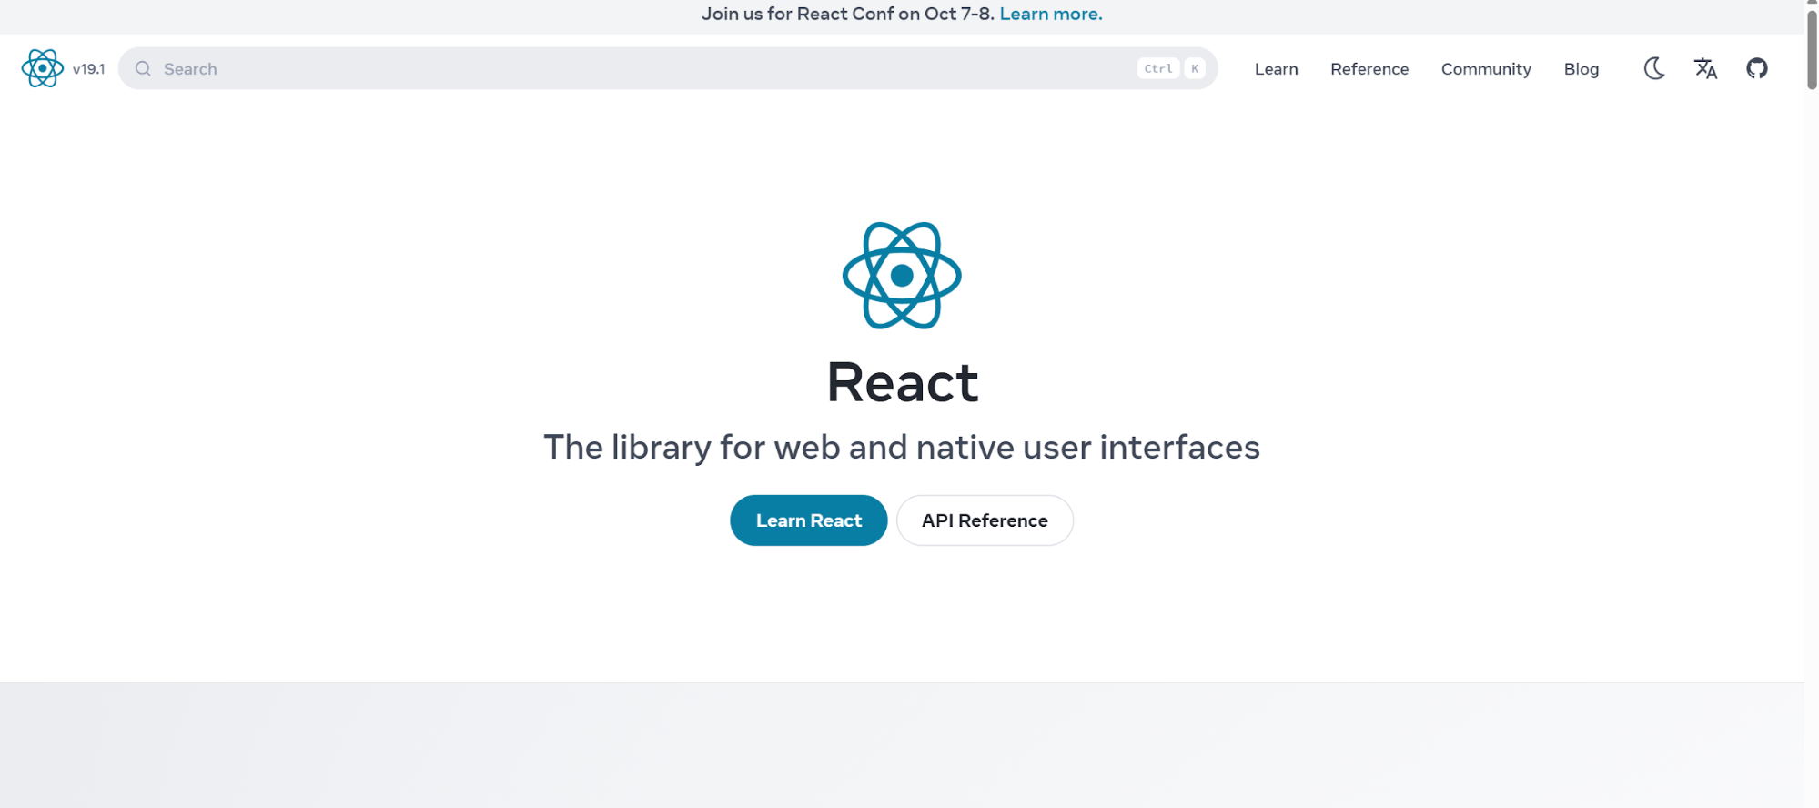Image resolution: width=1819 pixels, height=808 pixels.
Task: Click the large React logo in the hero
Action: (x=902, y=276)
